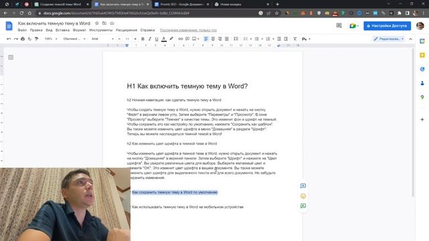Viewport: 429px width, 241px height.
Task: Click the Настройки Доступа button
Action: pos(387,25)
